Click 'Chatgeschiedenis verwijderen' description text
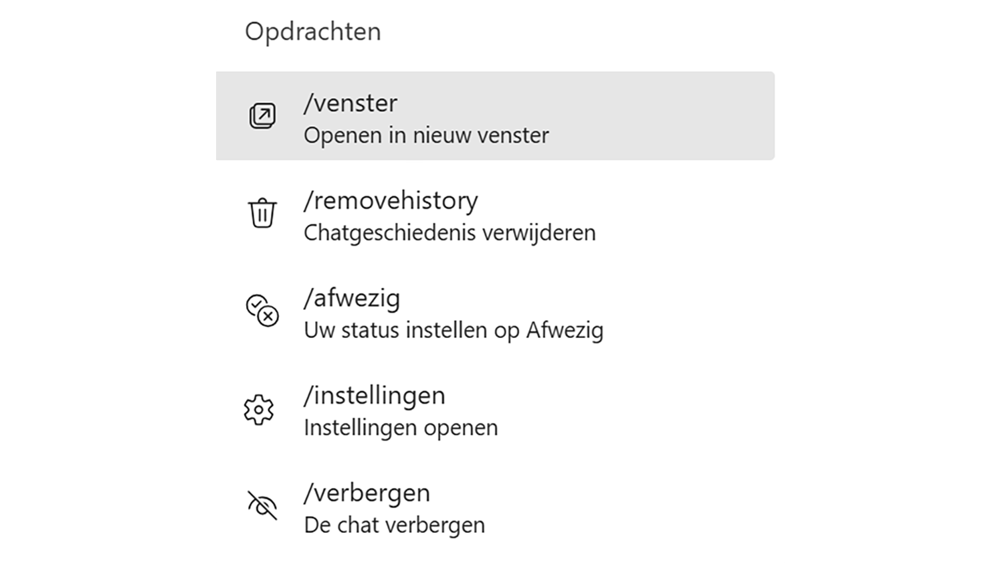This screenshot has width=1000, height=563. (x=449, y=233)
